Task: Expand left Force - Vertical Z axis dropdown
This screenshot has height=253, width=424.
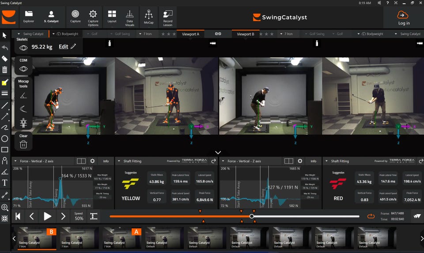Action: tap(15, 161)
